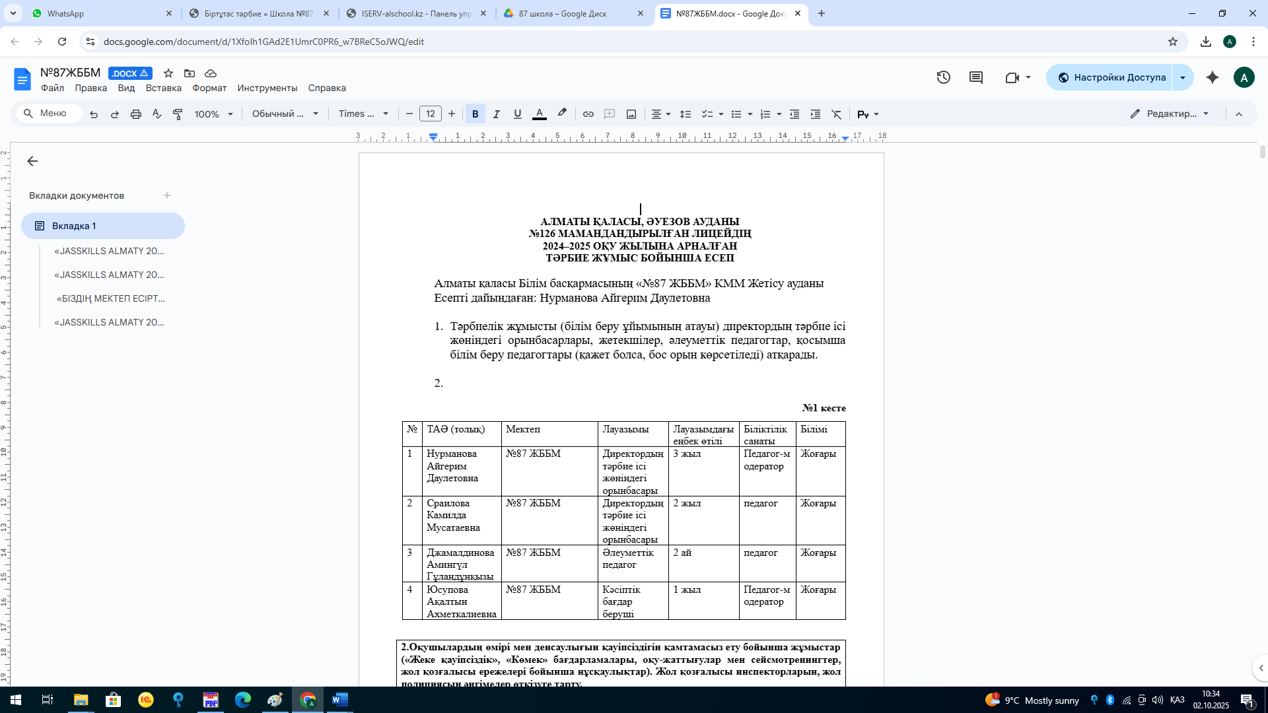1268x713 pixels.
Task: Add a comment from the toolbar
Action: (610, 114)
